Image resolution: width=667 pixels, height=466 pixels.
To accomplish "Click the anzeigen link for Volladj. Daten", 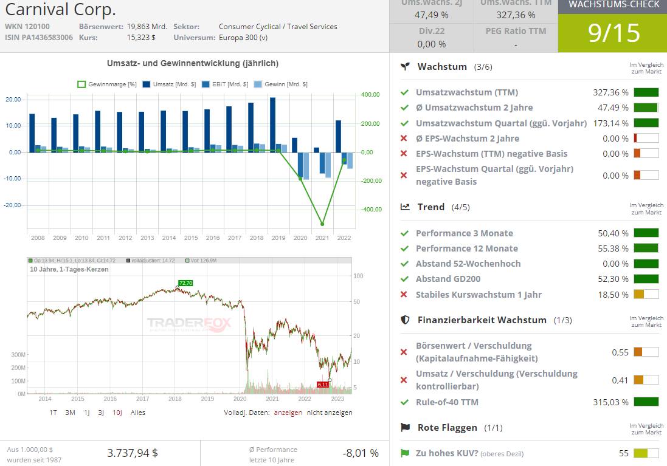I will coord(288,413).
